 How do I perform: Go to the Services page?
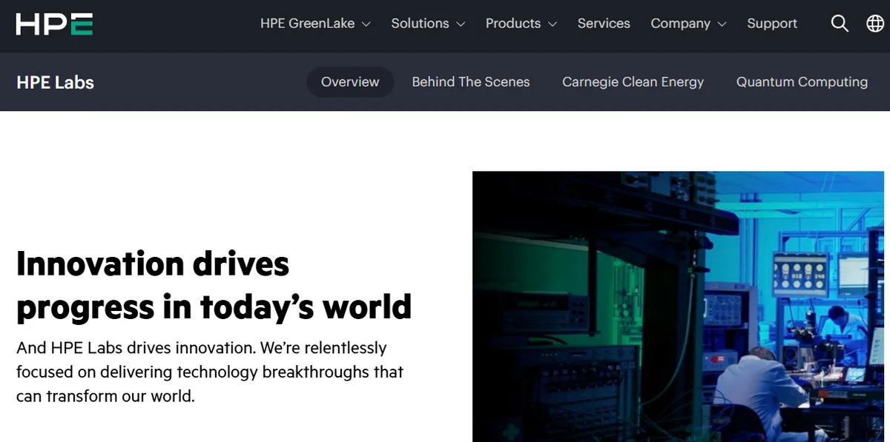click(604, 24)
